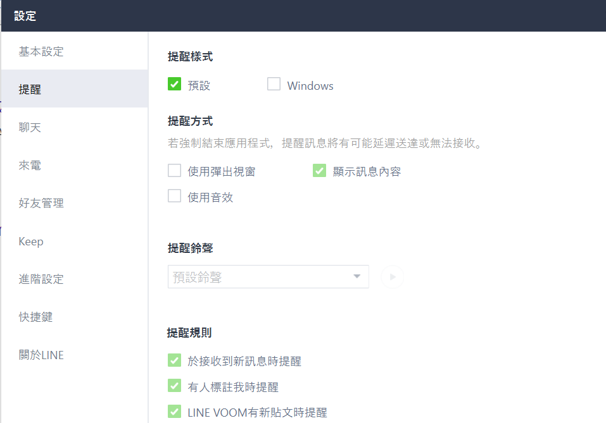Open the Keep settings section
Image resolution: width=606 pixels, height=423 pixels.
75,242
